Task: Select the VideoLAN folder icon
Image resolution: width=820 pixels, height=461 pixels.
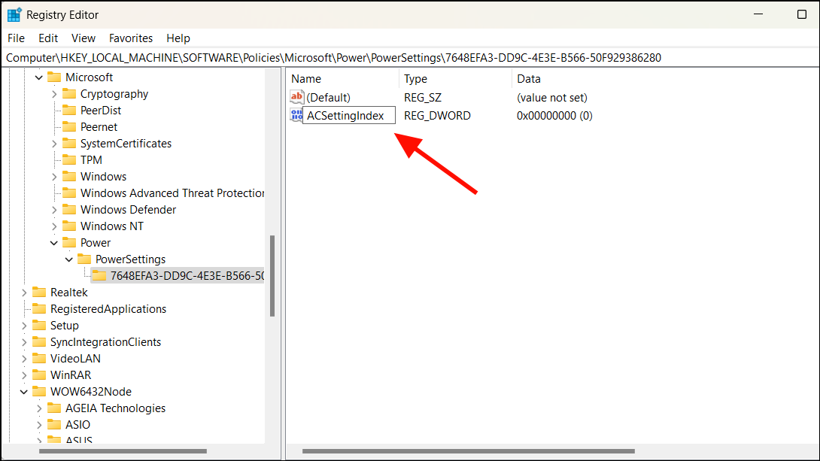Action: tap(39, 359)
